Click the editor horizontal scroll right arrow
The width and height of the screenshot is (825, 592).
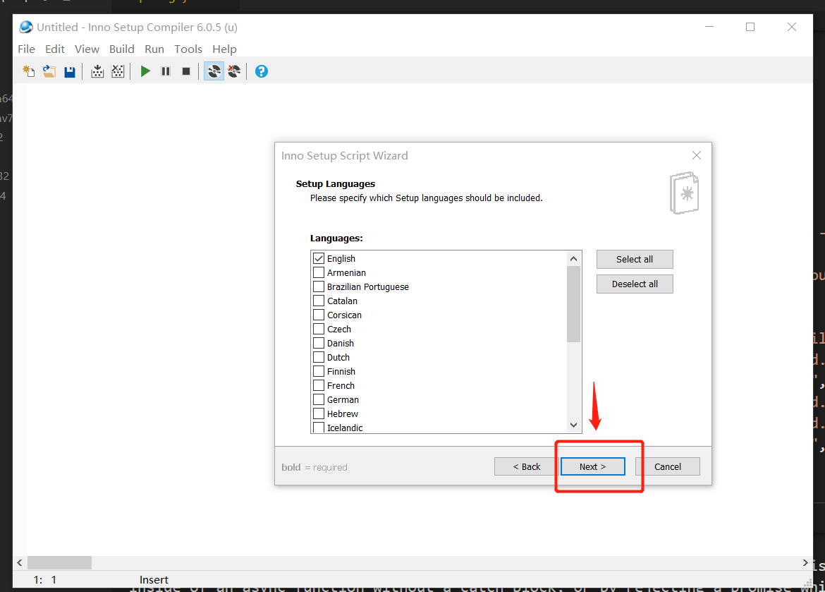pos(805,562)
